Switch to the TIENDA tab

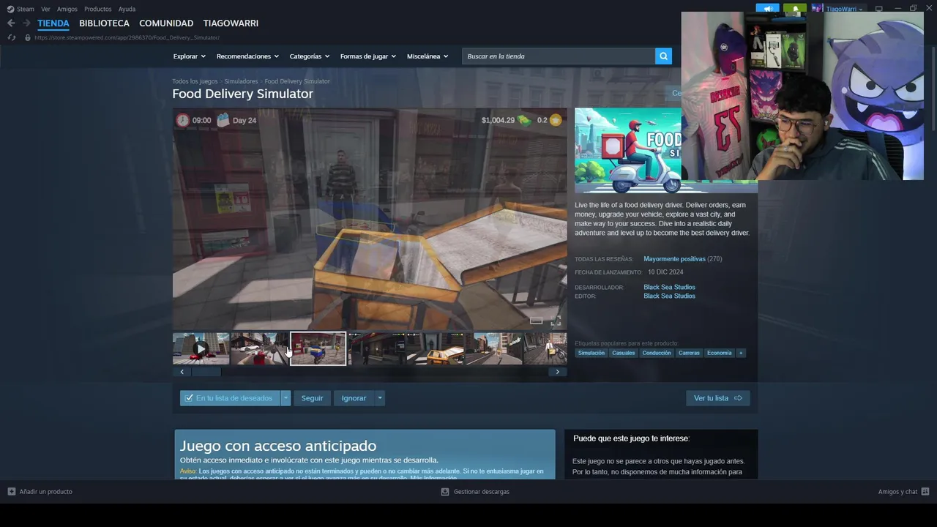tap(53, 23)
